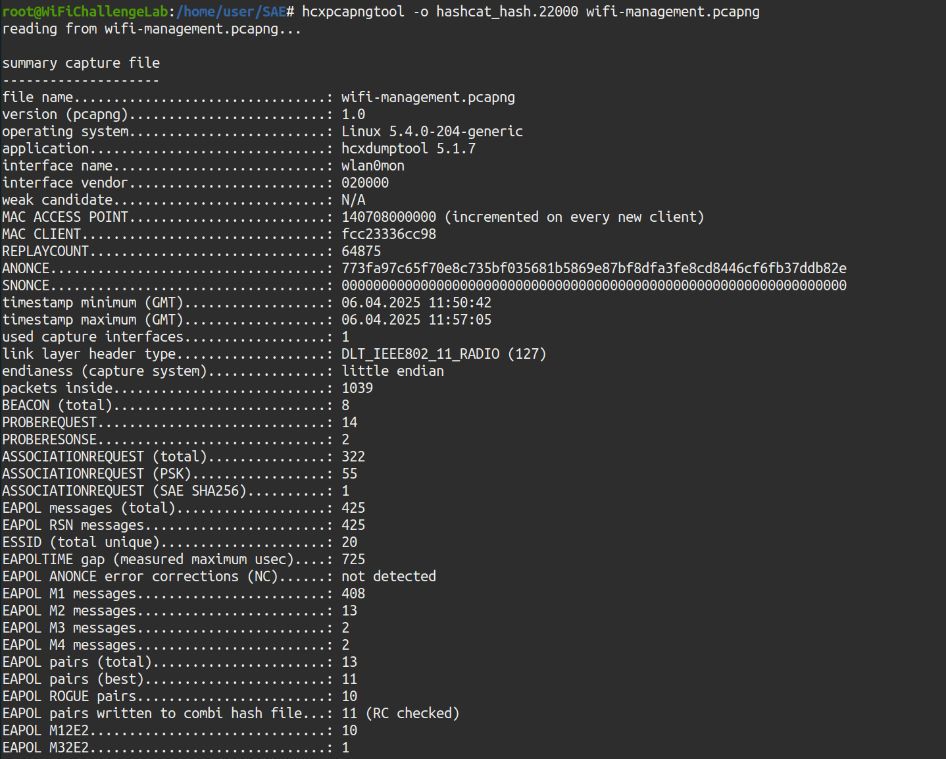Click the 'not detected' ANONCE error corrections value
This screenshot has width=946, height=759.
pyautogui.click(x=388, y=577)
